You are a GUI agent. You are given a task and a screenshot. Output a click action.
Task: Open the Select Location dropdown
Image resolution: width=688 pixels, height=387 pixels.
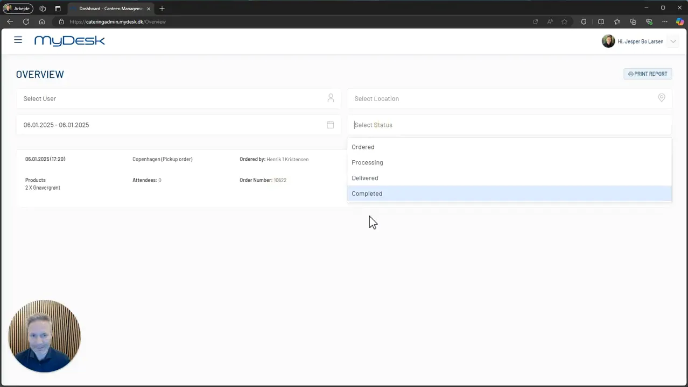509,98
